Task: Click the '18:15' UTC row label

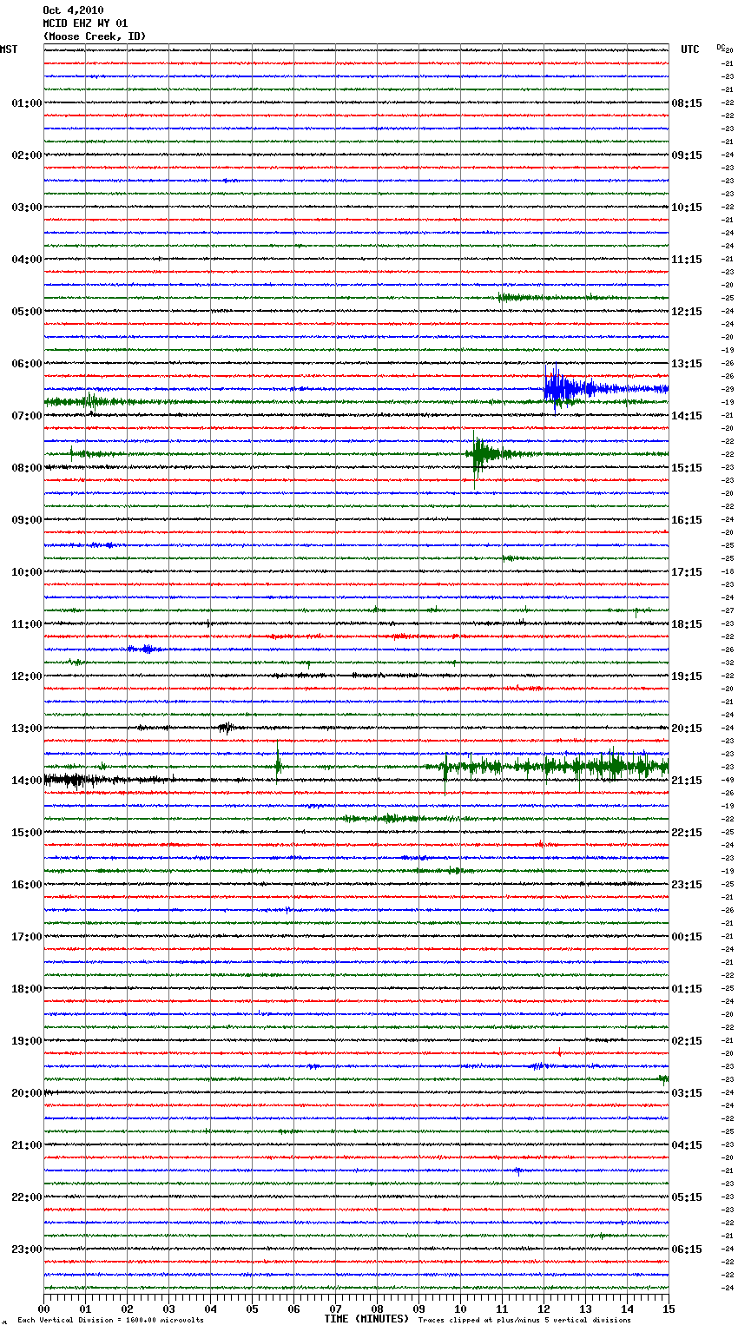Action: [687, 624]
